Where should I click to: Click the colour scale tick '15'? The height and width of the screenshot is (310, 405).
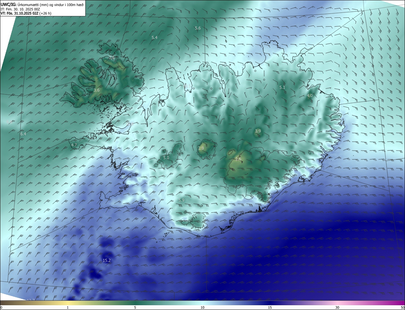coord(270,307)
